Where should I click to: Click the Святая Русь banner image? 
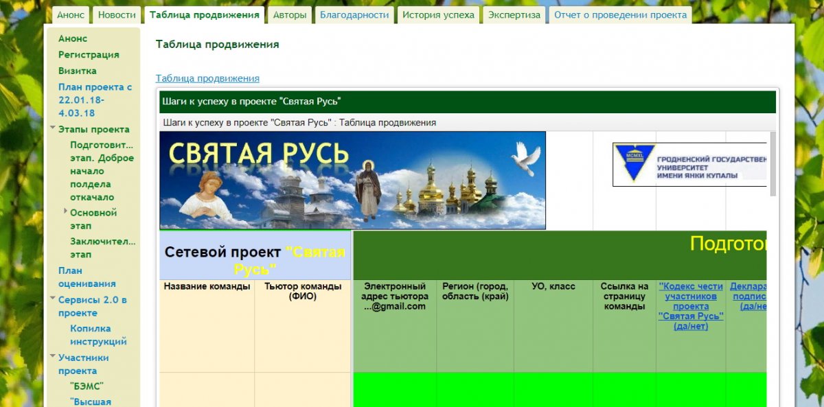(x=352, y=180)
